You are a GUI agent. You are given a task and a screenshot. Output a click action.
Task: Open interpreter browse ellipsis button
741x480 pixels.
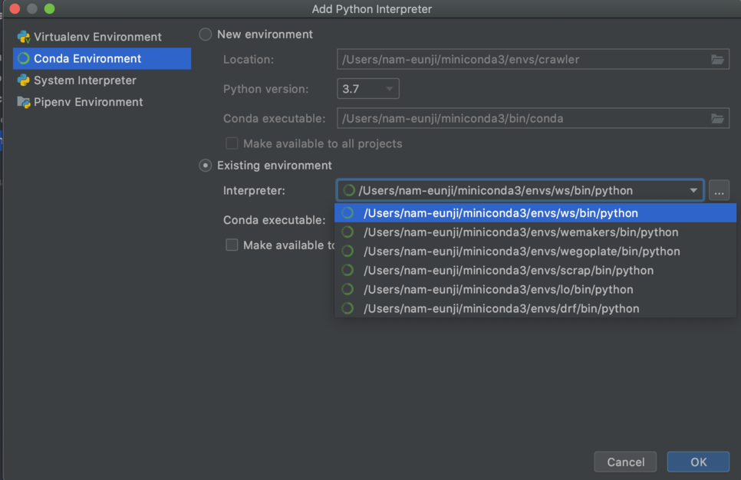(719, 190)
